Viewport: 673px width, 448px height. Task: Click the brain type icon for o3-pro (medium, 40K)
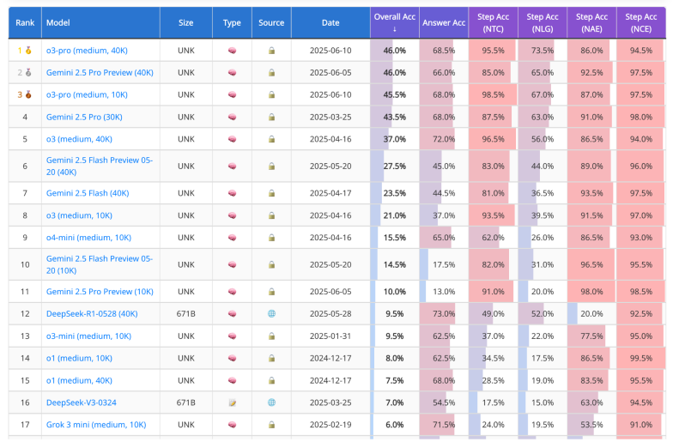tap(232, 51)
